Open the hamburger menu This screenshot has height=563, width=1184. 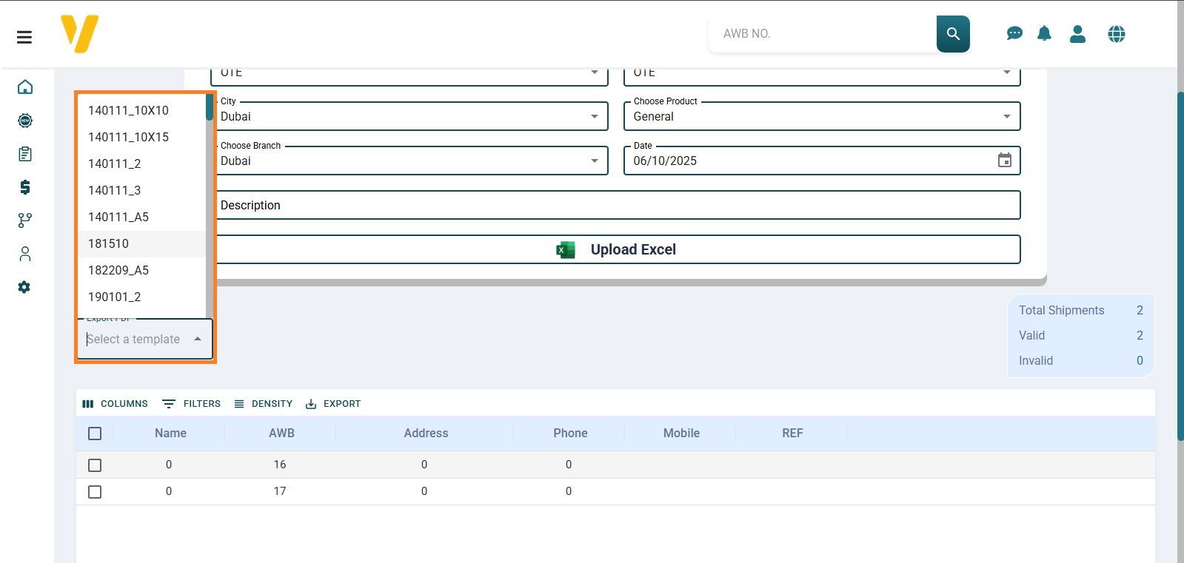24,37
